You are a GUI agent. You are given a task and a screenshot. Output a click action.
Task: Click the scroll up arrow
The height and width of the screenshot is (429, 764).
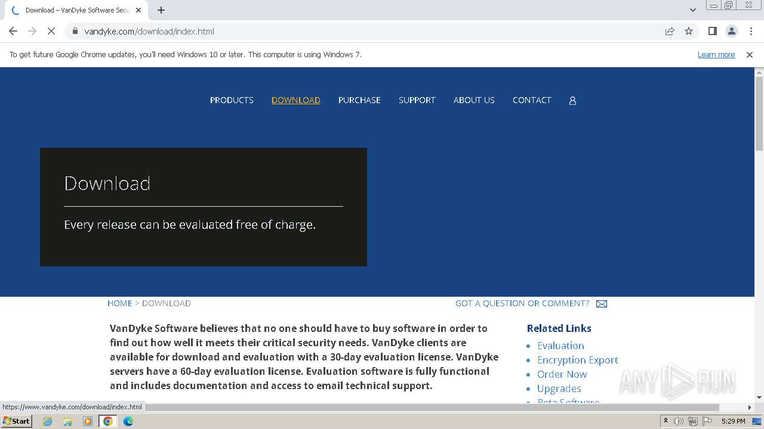759,72
